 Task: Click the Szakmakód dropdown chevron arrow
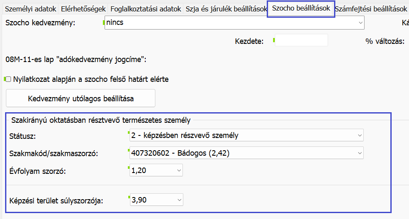coord(359,153)
